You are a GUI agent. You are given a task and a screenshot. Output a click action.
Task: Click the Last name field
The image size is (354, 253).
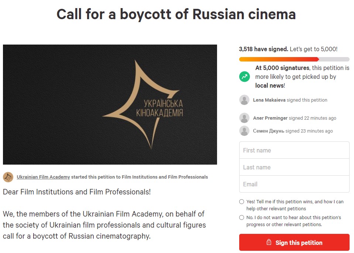tap(294, 167)
